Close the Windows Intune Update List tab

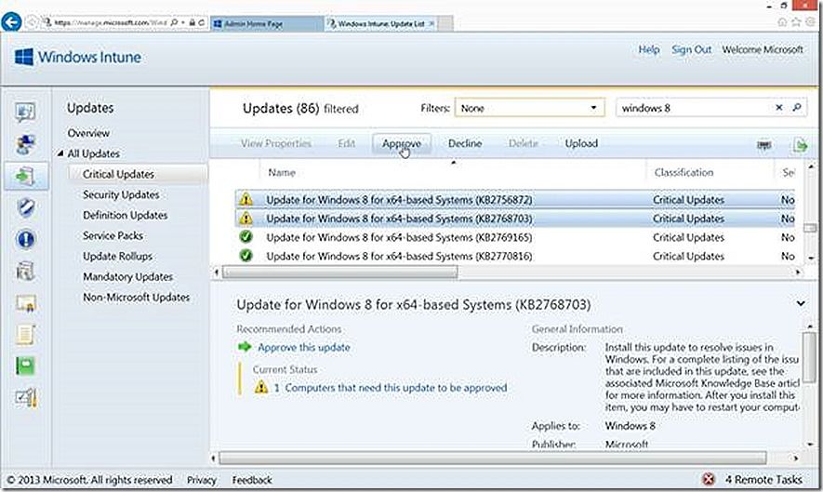431,23
